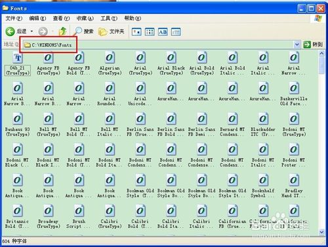Select the Arial Bold Italic font
The height and width of the screenshot is (247, 328).
232,64
